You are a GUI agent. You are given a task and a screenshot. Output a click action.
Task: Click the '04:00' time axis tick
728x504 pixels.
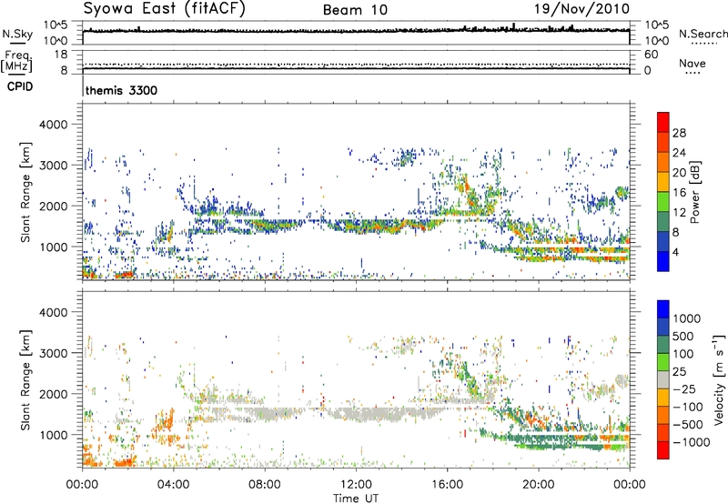coord(173,485)
